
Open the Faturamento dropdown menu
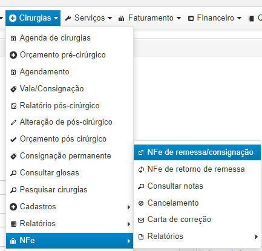tap(149, 18)
